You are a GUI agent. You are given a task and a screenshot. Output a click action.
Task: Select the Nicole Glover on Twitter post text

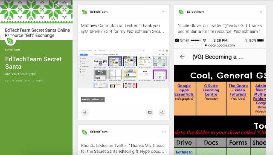click(x=220, y=28)
